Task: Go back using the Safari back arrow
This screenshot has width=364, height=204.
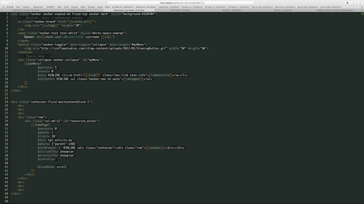Action: point(3,3)
